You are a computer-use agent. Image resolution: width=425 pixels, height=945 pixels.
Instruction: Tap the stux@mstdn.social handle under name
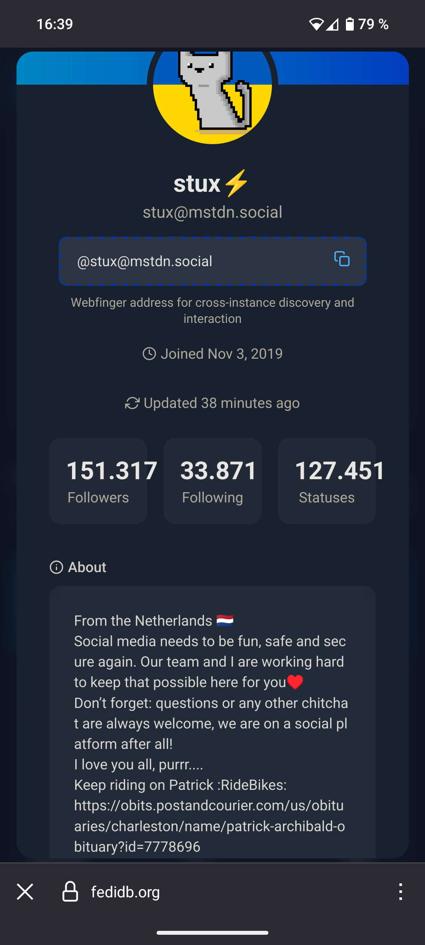pos(213,212)
